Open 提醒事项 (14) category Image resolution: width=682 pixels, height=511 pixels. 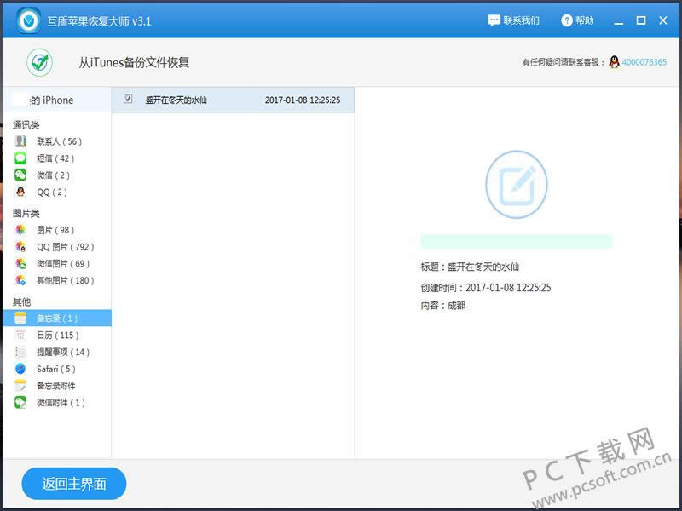point(63,353)
